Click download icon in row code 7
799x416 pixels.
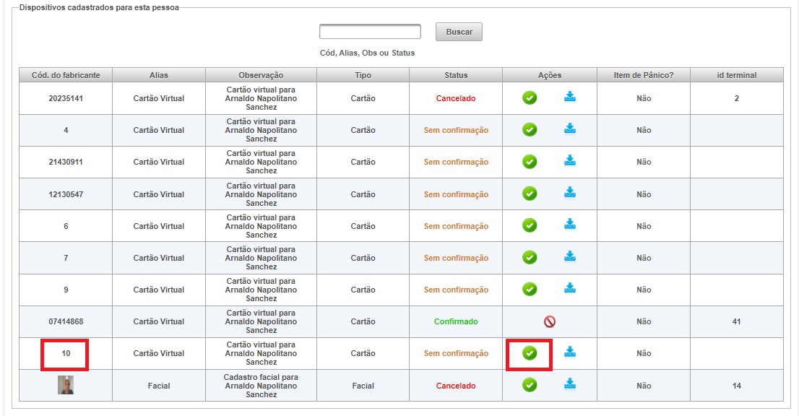570,256
